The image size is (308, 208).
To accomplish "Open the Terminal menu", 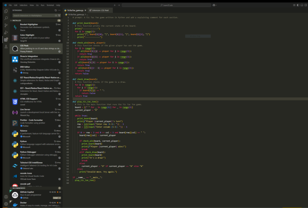I will tap(50, 5).
